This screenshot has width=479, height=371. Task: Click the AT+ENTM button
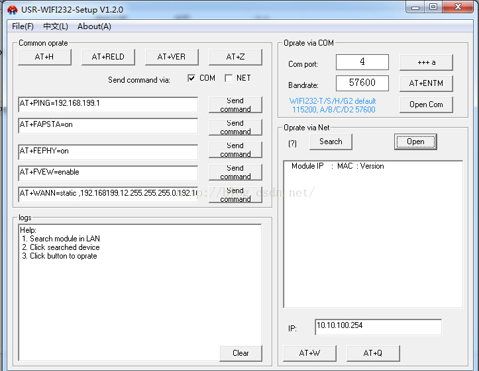(426, 83)
